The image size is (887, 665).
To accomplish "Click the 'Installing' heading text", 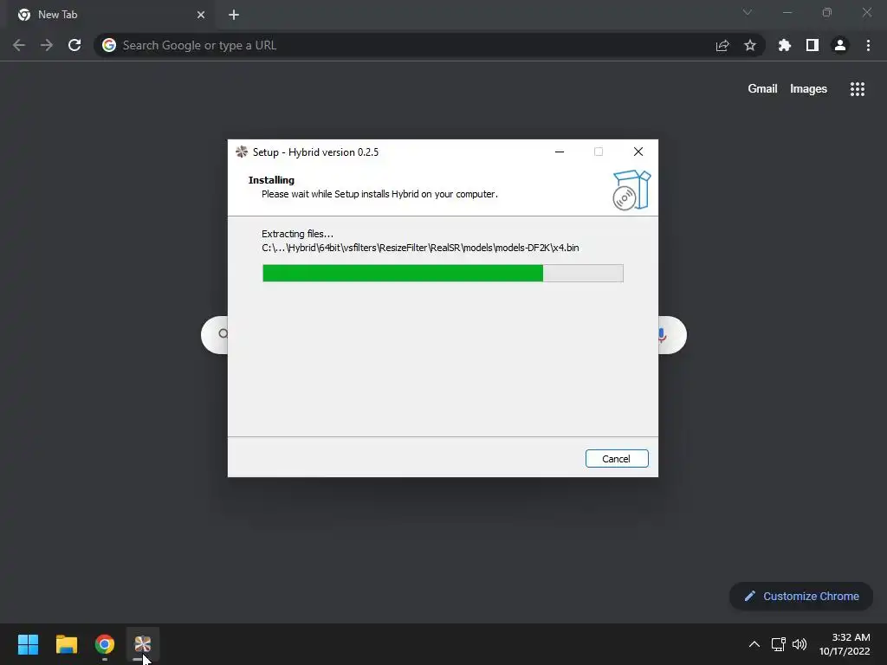I will [271, 180].
